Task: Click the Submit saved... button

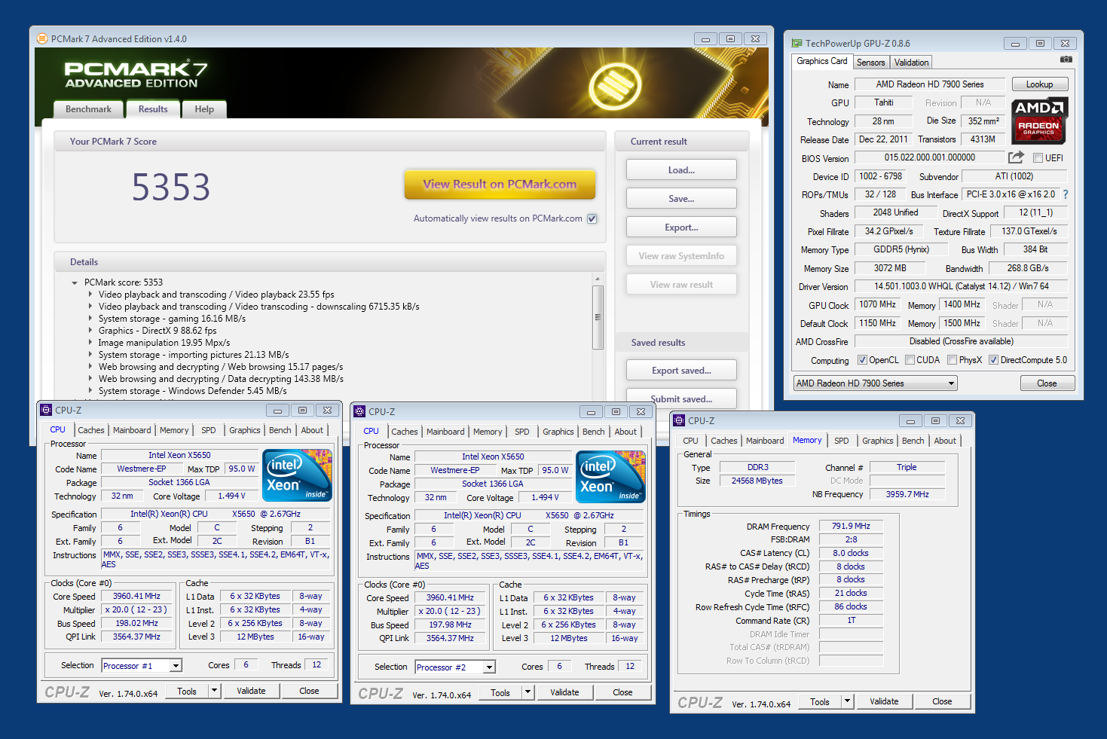Action: click(x=681, y=399)
